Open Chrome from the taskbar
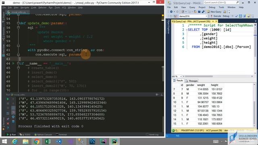Screen dimensions: 258x145 [x=37, y=141]
